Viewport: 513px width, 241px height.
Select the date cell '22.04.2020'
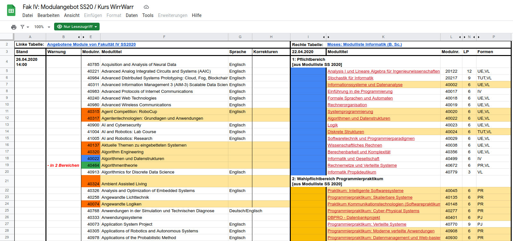[x=308, y=52]
